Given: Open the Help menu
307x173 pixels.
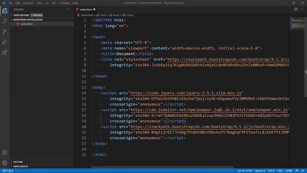Looking at the screenshot, I should 75,3.
